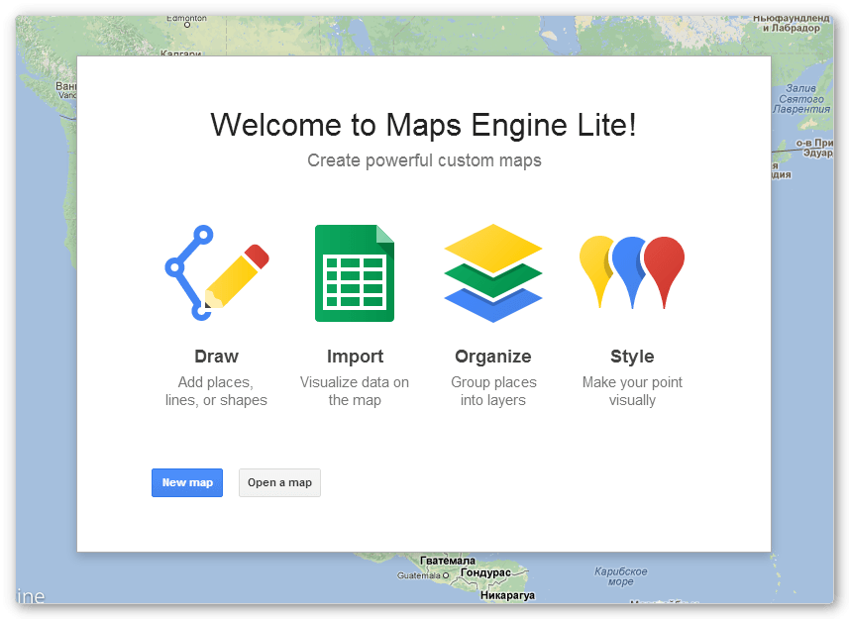Select the Organize heading text
Image resolution: width=849 pixels, height=619 pixels.
click(493, 357)
